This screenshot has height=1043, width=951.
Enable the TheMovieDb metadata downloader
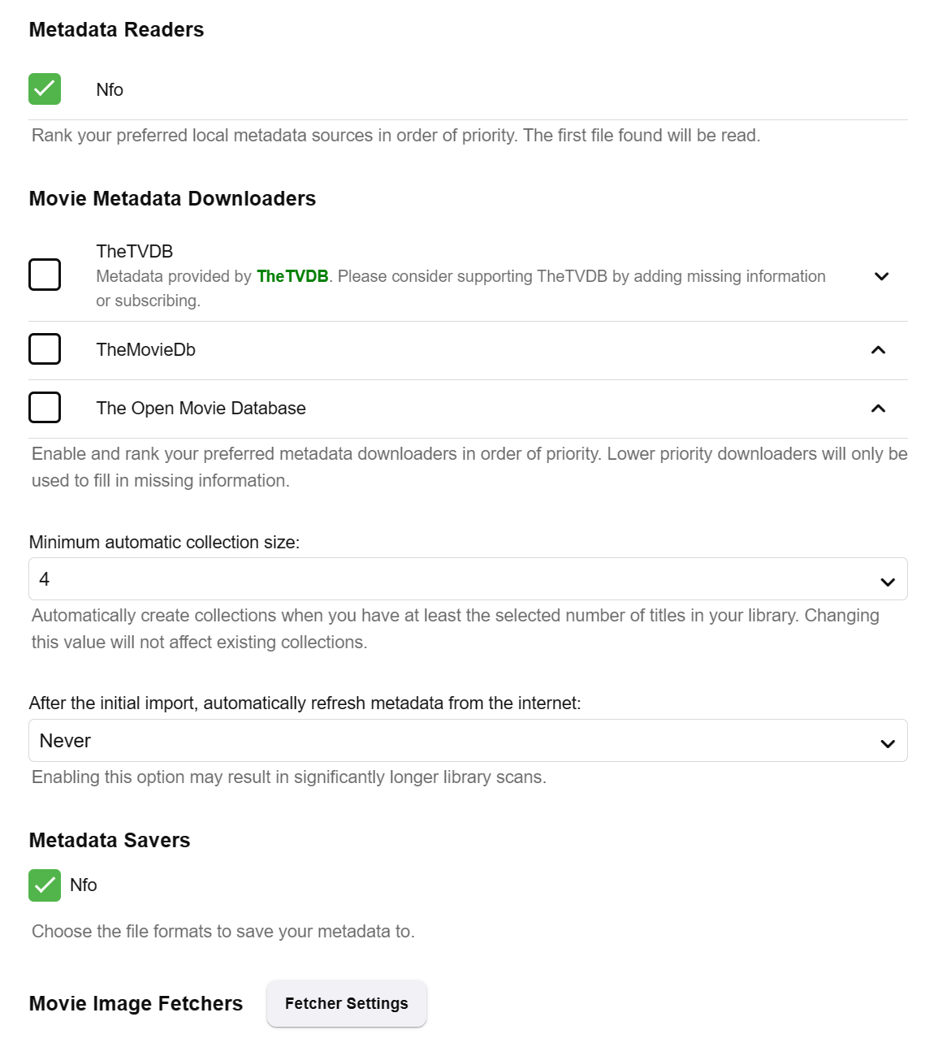pos(45,348)
